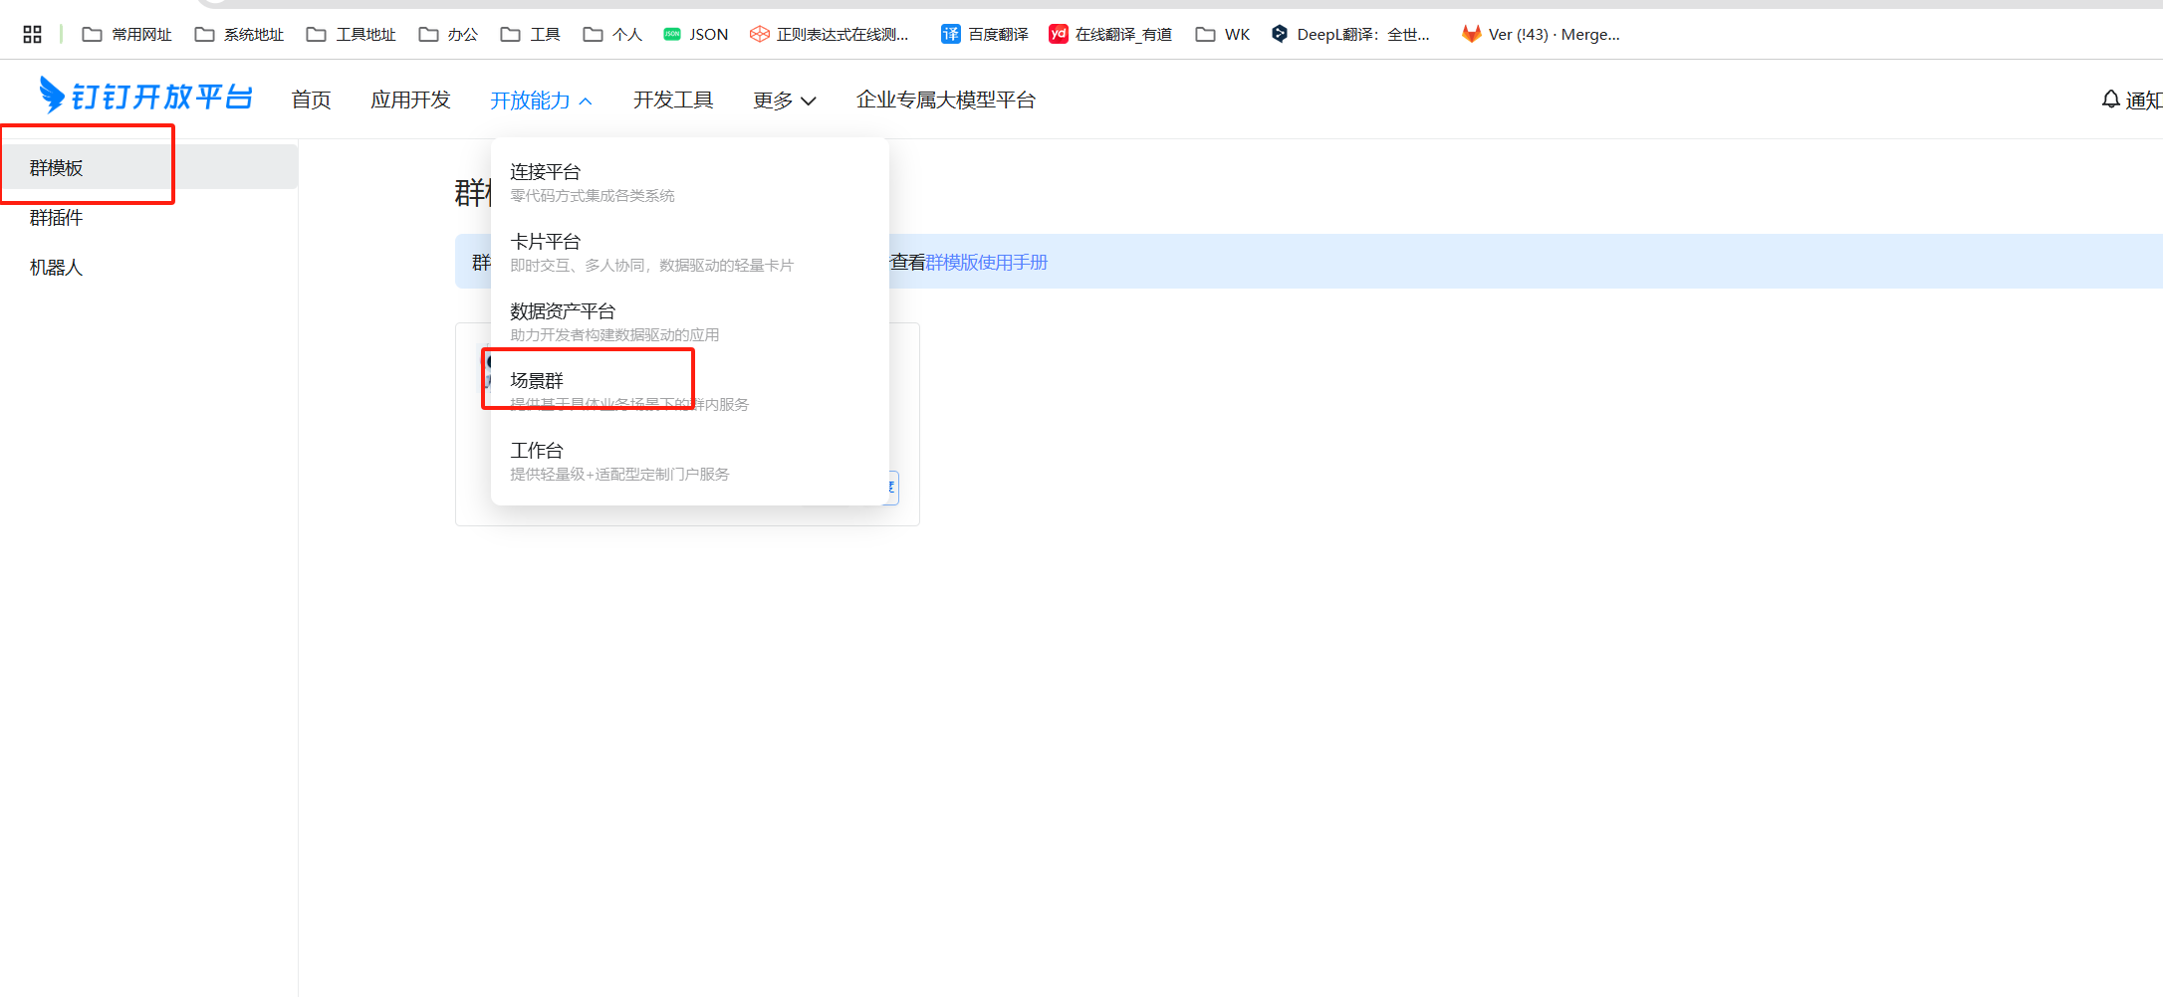Open the WK bookmark folder
The height and width of the screenshot is (997, 2163).
click(x=1223, y=35)
